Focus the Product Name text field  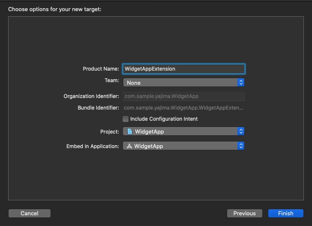pyautogui.click(x=184, y=69)
